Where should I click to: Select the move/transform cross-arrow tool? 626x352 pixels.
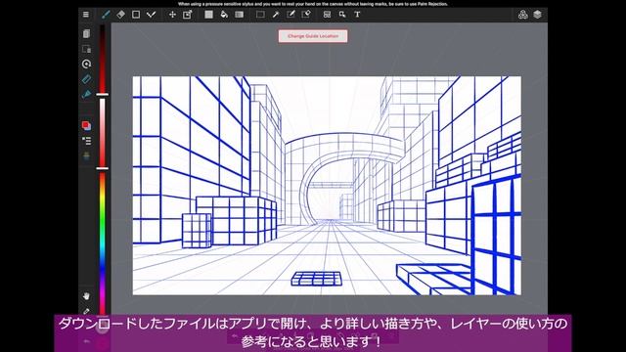click(x=172, y=15)
